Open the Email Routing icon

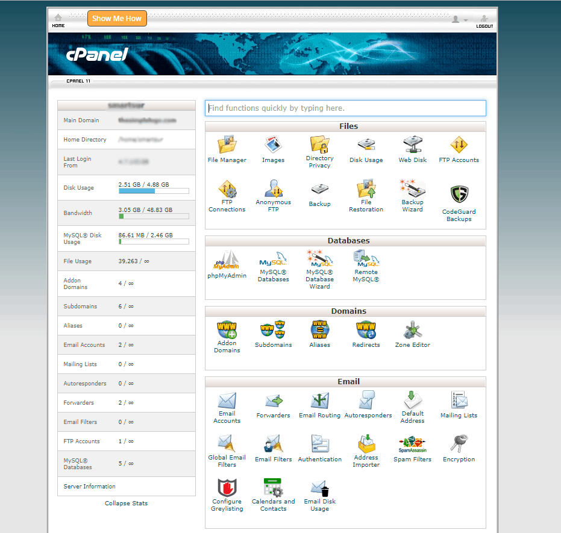(319, 401)
